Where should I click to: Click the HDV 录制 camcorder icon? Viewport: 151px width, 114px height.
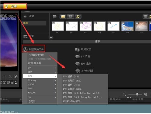[78, 63]
